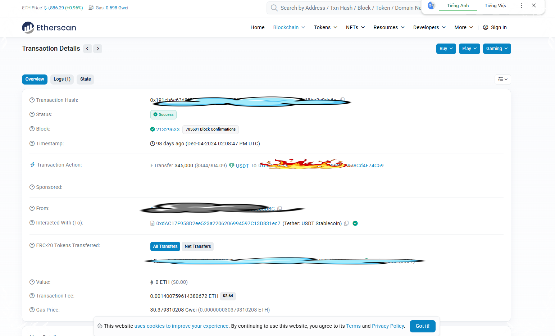
Task: Expand the Tokens menu
Action: 326,27
